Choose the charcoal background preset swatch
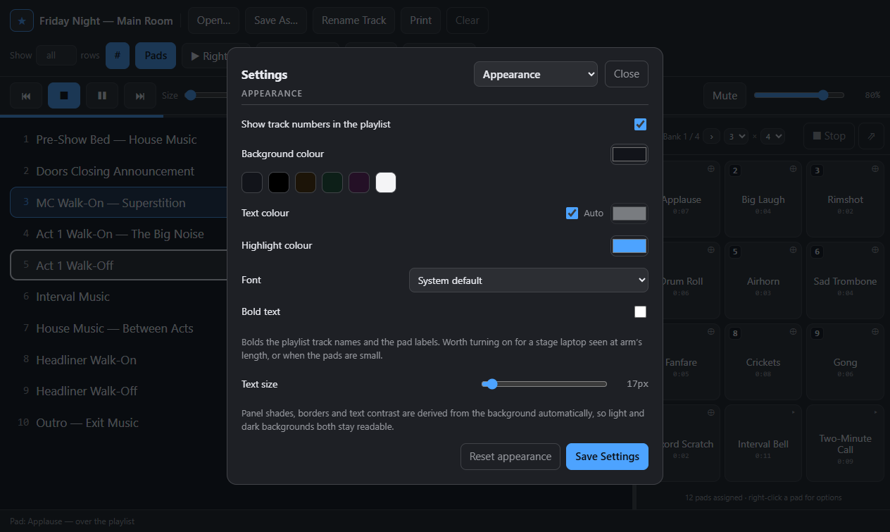This screenshot has height=532, width=890. pyautogui.click(x=252, y=183)
